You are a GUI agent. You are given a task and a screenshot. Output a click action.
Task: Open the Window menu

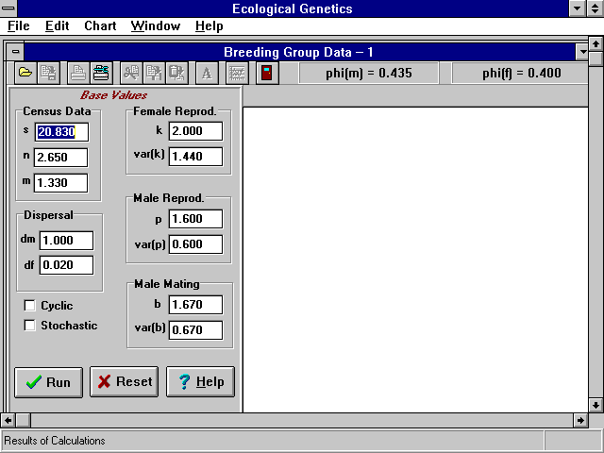pos(153,26)
